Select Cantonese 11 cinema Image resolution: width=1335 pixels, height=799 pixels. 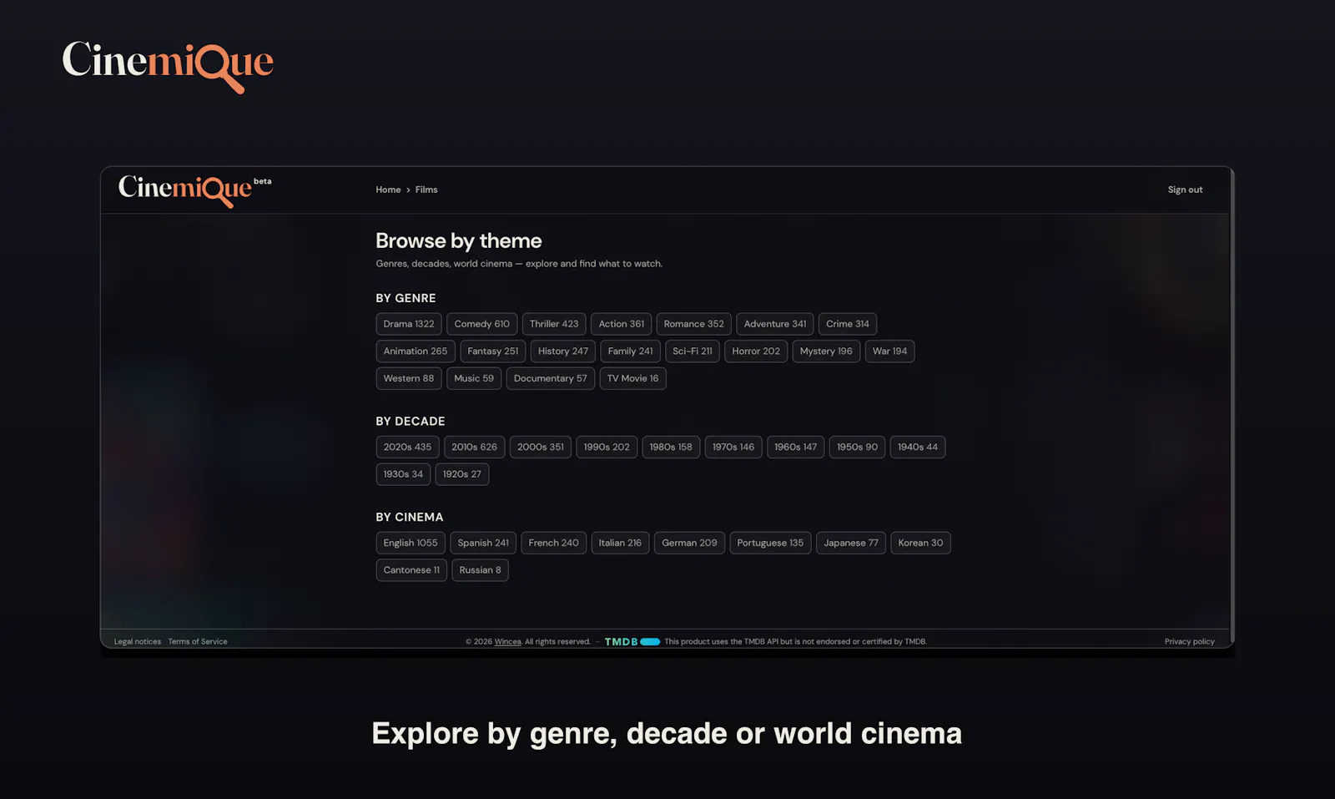411,570
